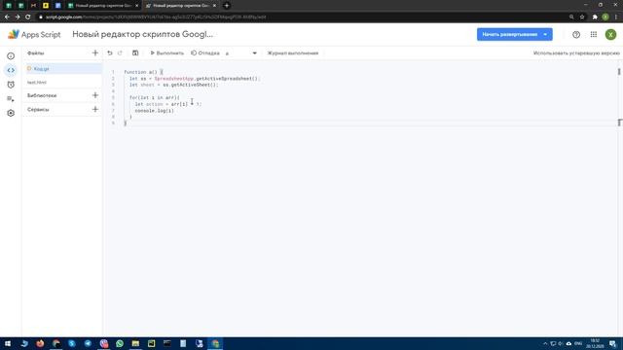This screenshot has height=350, width=623.
Task: Click the zoom magnifier icon in address bar
Action: 571,17
